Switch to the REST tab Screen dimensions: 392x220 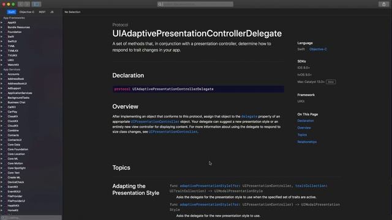tap(42, 12)
